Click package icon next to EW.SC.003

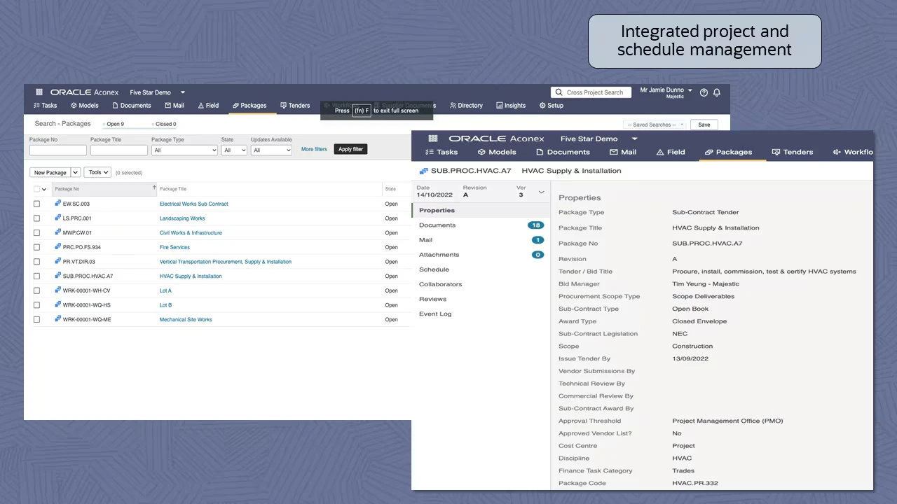click(x=58, y=204)
